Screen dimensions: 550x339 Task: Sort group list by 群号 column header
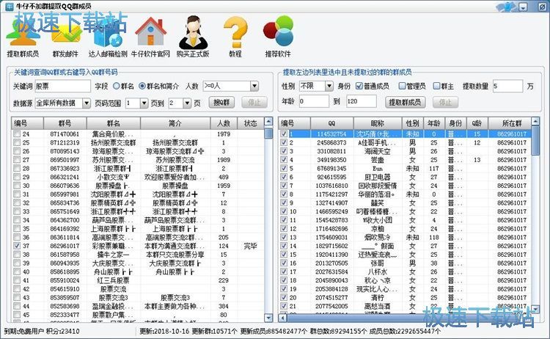pos(65,123)
